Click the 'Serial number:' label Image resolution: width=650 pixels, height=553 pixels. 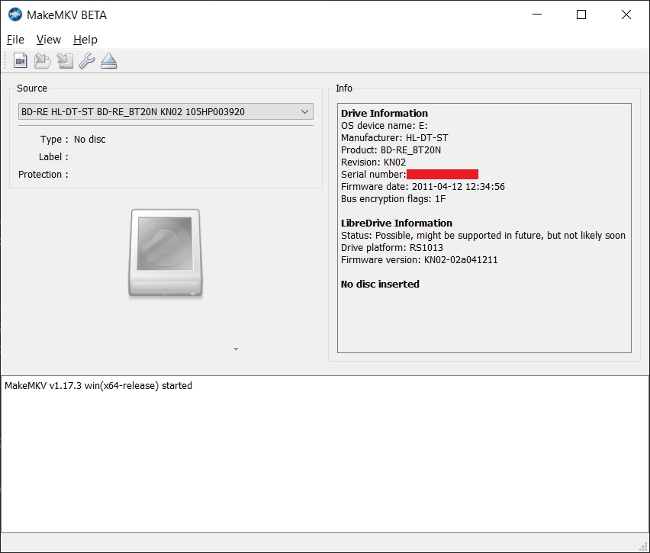coord(374,175)
